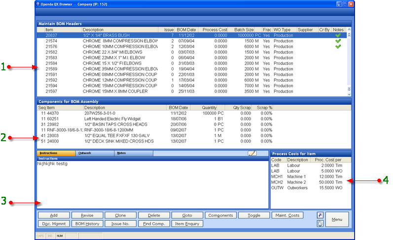Screen dimensions: 393x240
Task: Click the NUM indicator in status bar
Action: [x=60, y=236]
